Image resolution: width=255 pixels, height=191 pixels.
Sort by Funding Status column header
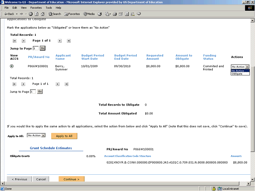coord(210,57)
